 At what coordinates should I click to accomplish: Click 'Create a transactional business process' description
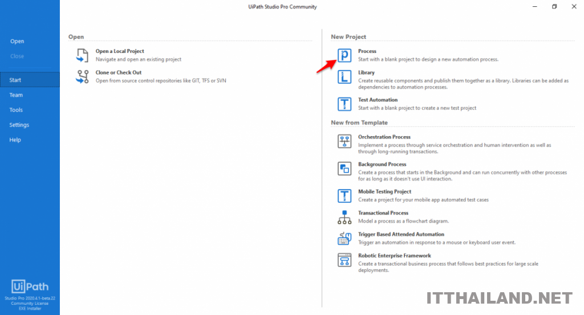tap(448, 267)
